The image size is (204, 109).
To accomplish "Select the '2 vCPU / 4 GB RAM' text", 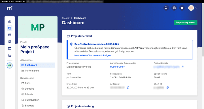I will pyautogui.click(x=121, y=77).
